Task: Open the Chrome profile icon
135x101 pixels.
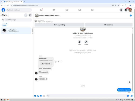Action: [130, 5]
